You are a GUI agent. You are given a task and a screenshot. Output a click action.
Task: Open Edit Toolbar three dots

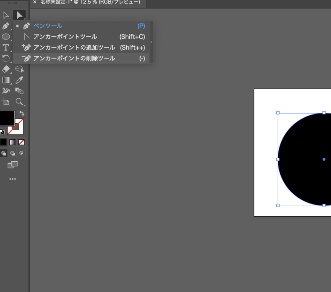(x=13, y=179)
